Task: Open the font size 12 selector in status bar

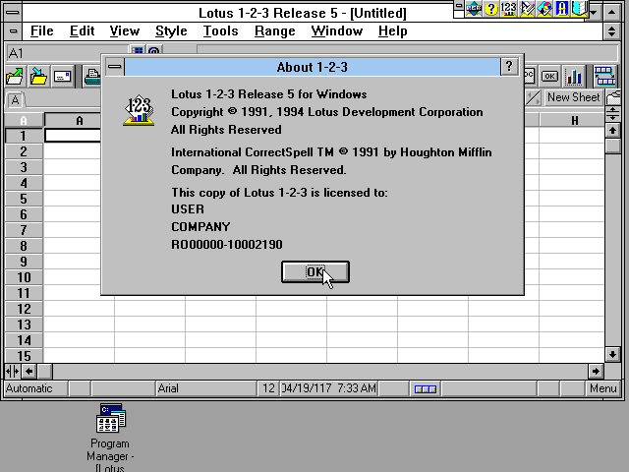Action: click(268, 388)
